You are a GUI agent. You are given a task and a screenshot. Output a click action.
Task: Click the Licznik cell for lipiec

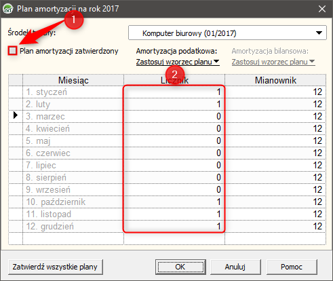[174, 165]
